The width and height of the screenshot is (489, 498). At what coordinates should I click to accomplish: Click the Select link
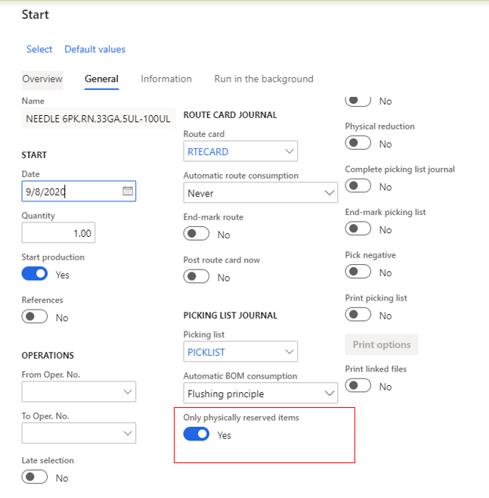39,49
